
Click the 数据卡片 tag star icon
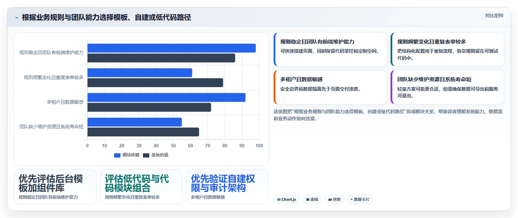(351, 200)
